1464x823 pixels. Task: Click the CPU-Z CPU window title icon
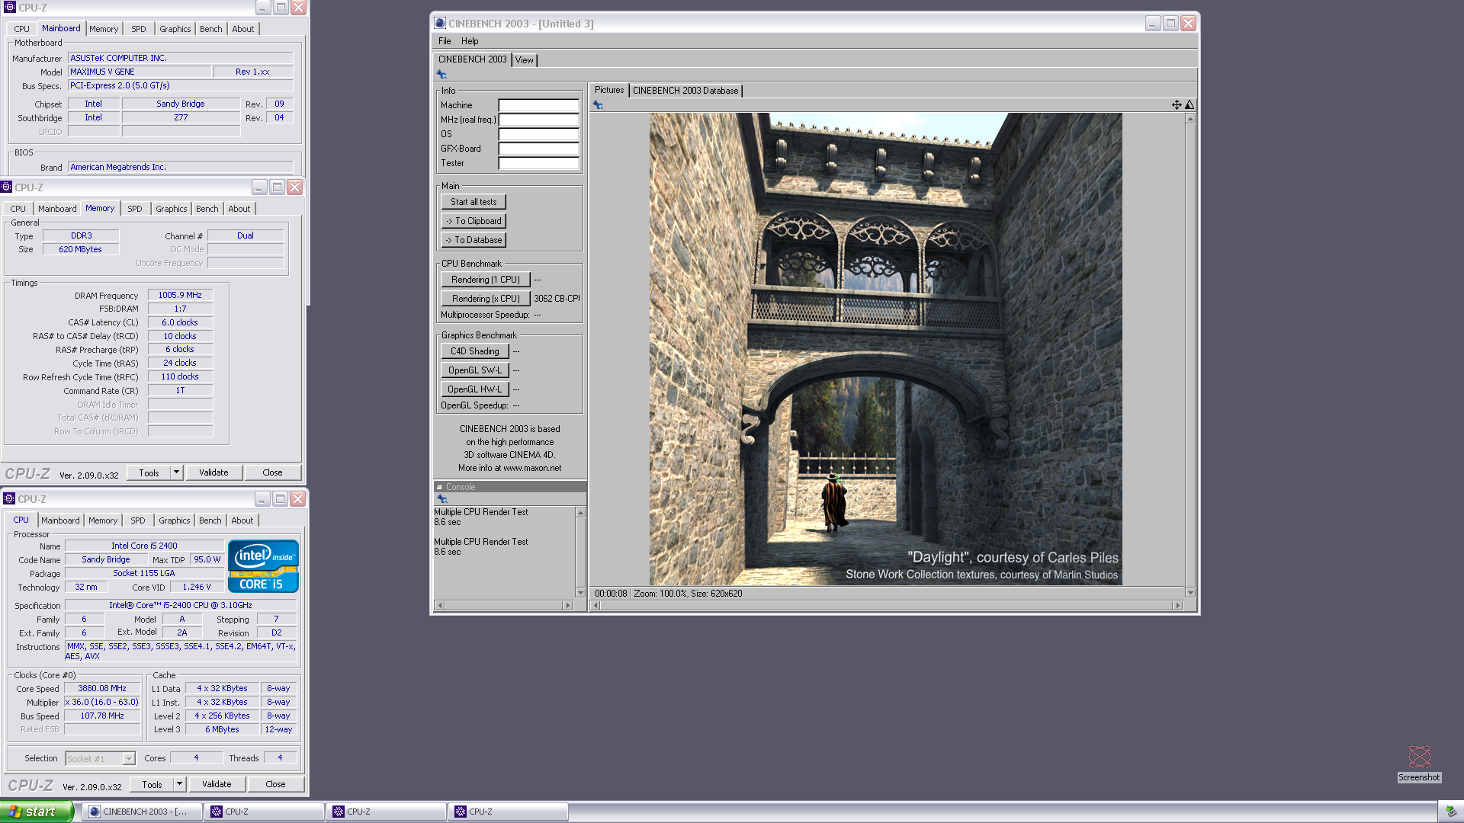pyautogui.click(x=9, y=499)
